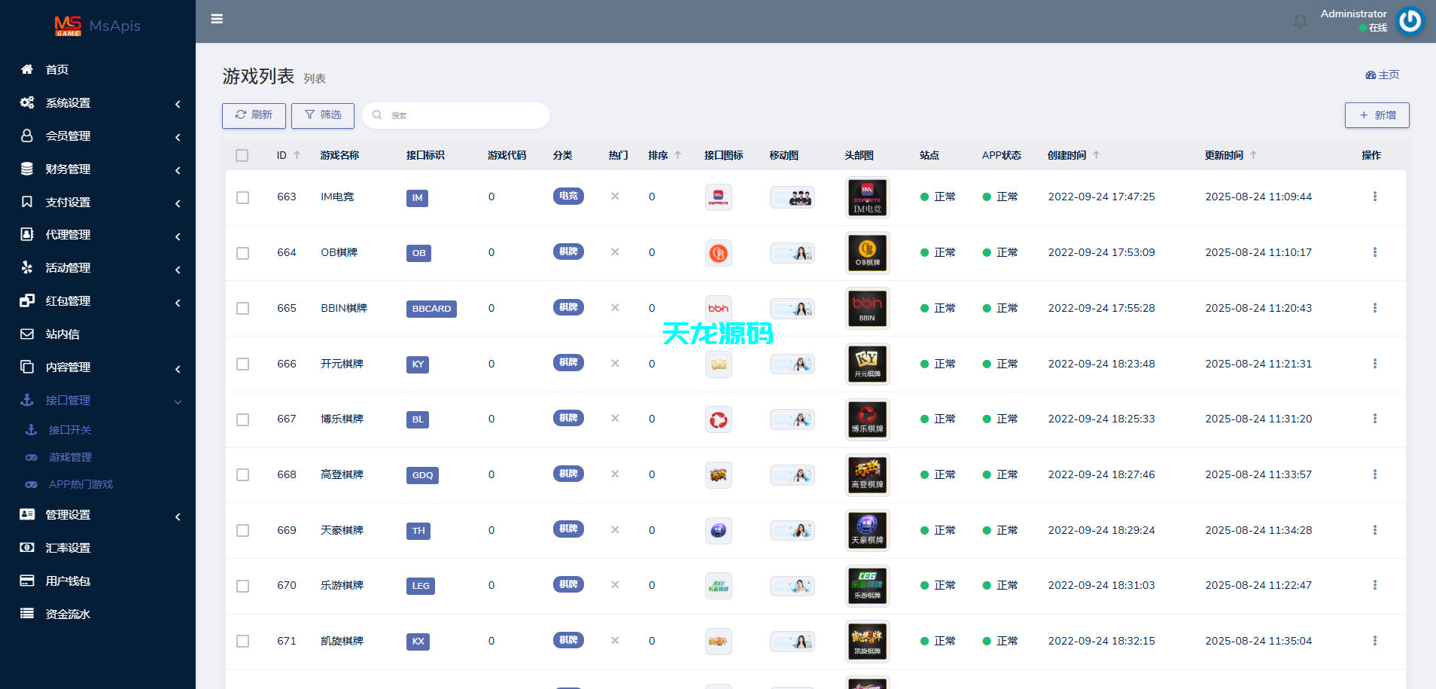Image resolution: width=1436 pixels, height=689 pixels.
Task: Open 汇率设置 from the sidebar
Action: [68, 547]
